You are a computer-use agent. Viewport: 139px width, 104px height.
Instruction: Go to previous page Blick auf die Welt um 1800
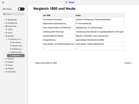tap(46, 63)
